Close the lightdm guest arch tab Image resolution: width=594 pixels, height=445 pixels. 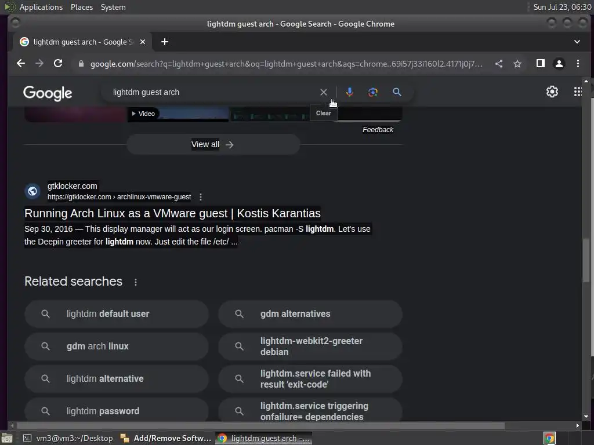[143, 42]
